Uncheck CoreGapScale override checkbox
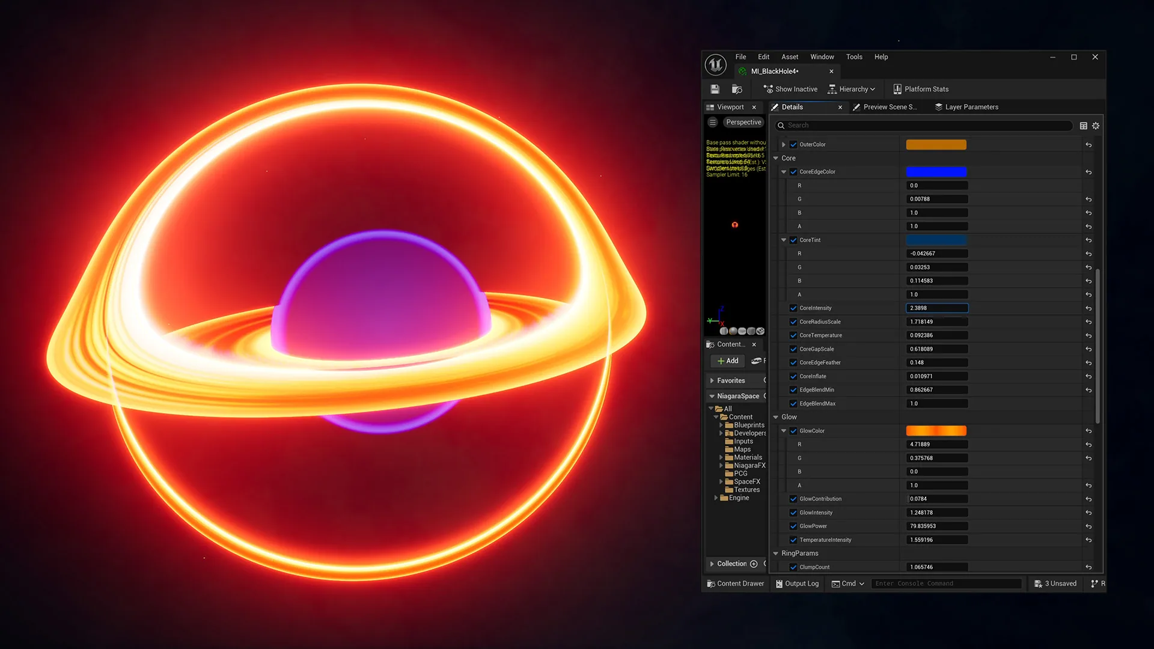 [x=793, y=349]
